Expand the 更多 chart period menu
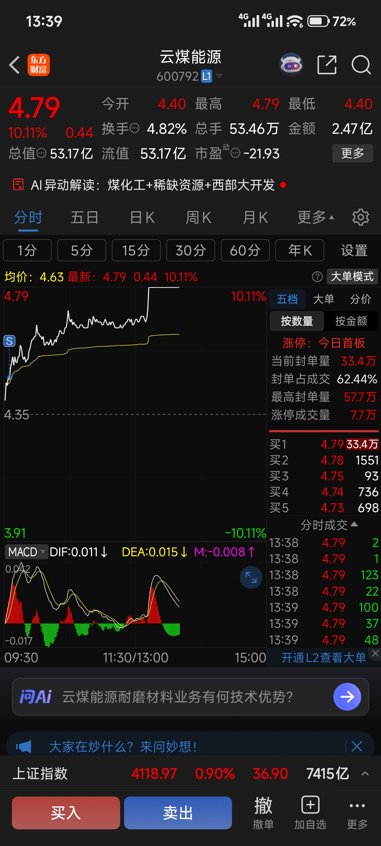The height and width of the screenshot is (846, 381). tap(316, 217)
